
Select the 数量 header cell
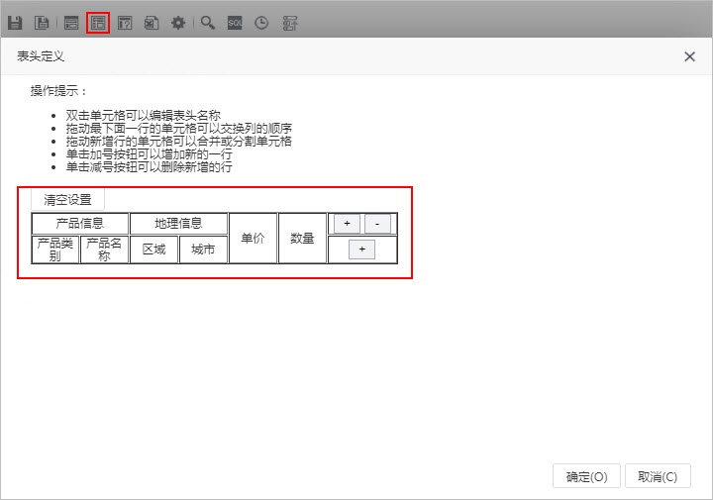302,238
